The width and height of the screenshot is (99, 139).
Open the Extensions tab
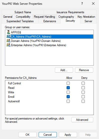(x=50, y=21)
